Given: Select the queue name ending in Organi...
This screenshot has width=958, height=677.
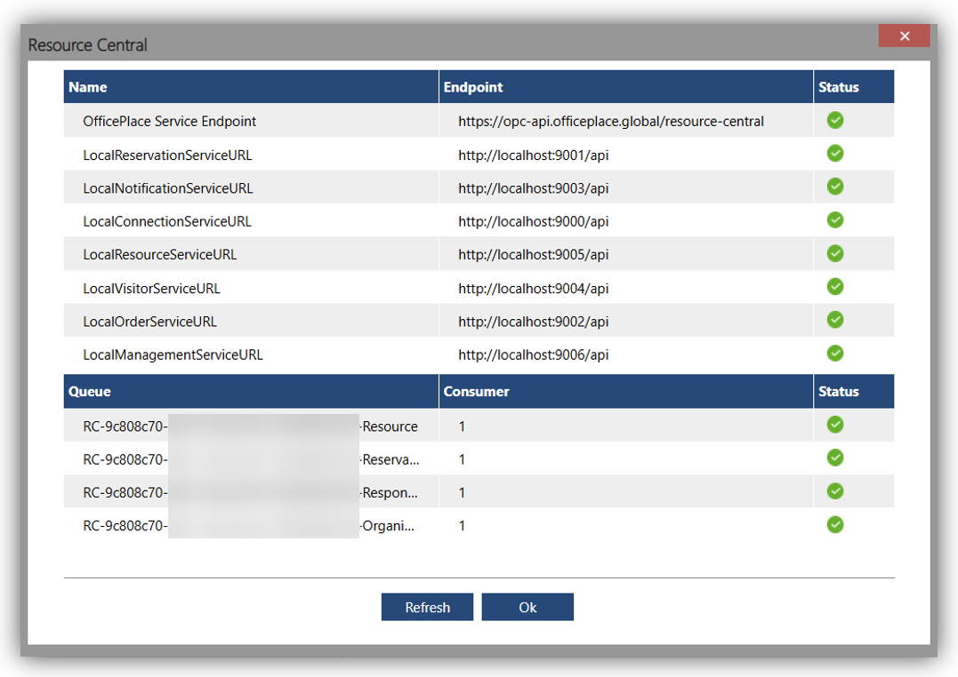Looking at the screenshot, I should click(249, 526).
